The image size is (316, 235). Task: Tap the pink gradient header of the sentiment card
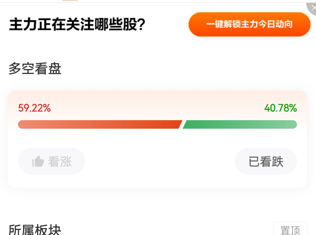[x=157, y=97]
